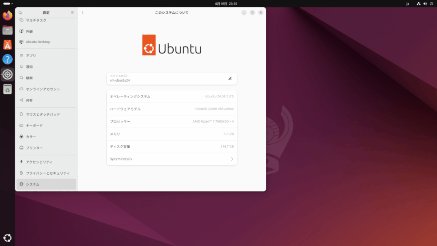The height and width of the screenshot is (246, 437).
Task: Select オンラインアカウント in the sidebar
Action: click(46, 89)
